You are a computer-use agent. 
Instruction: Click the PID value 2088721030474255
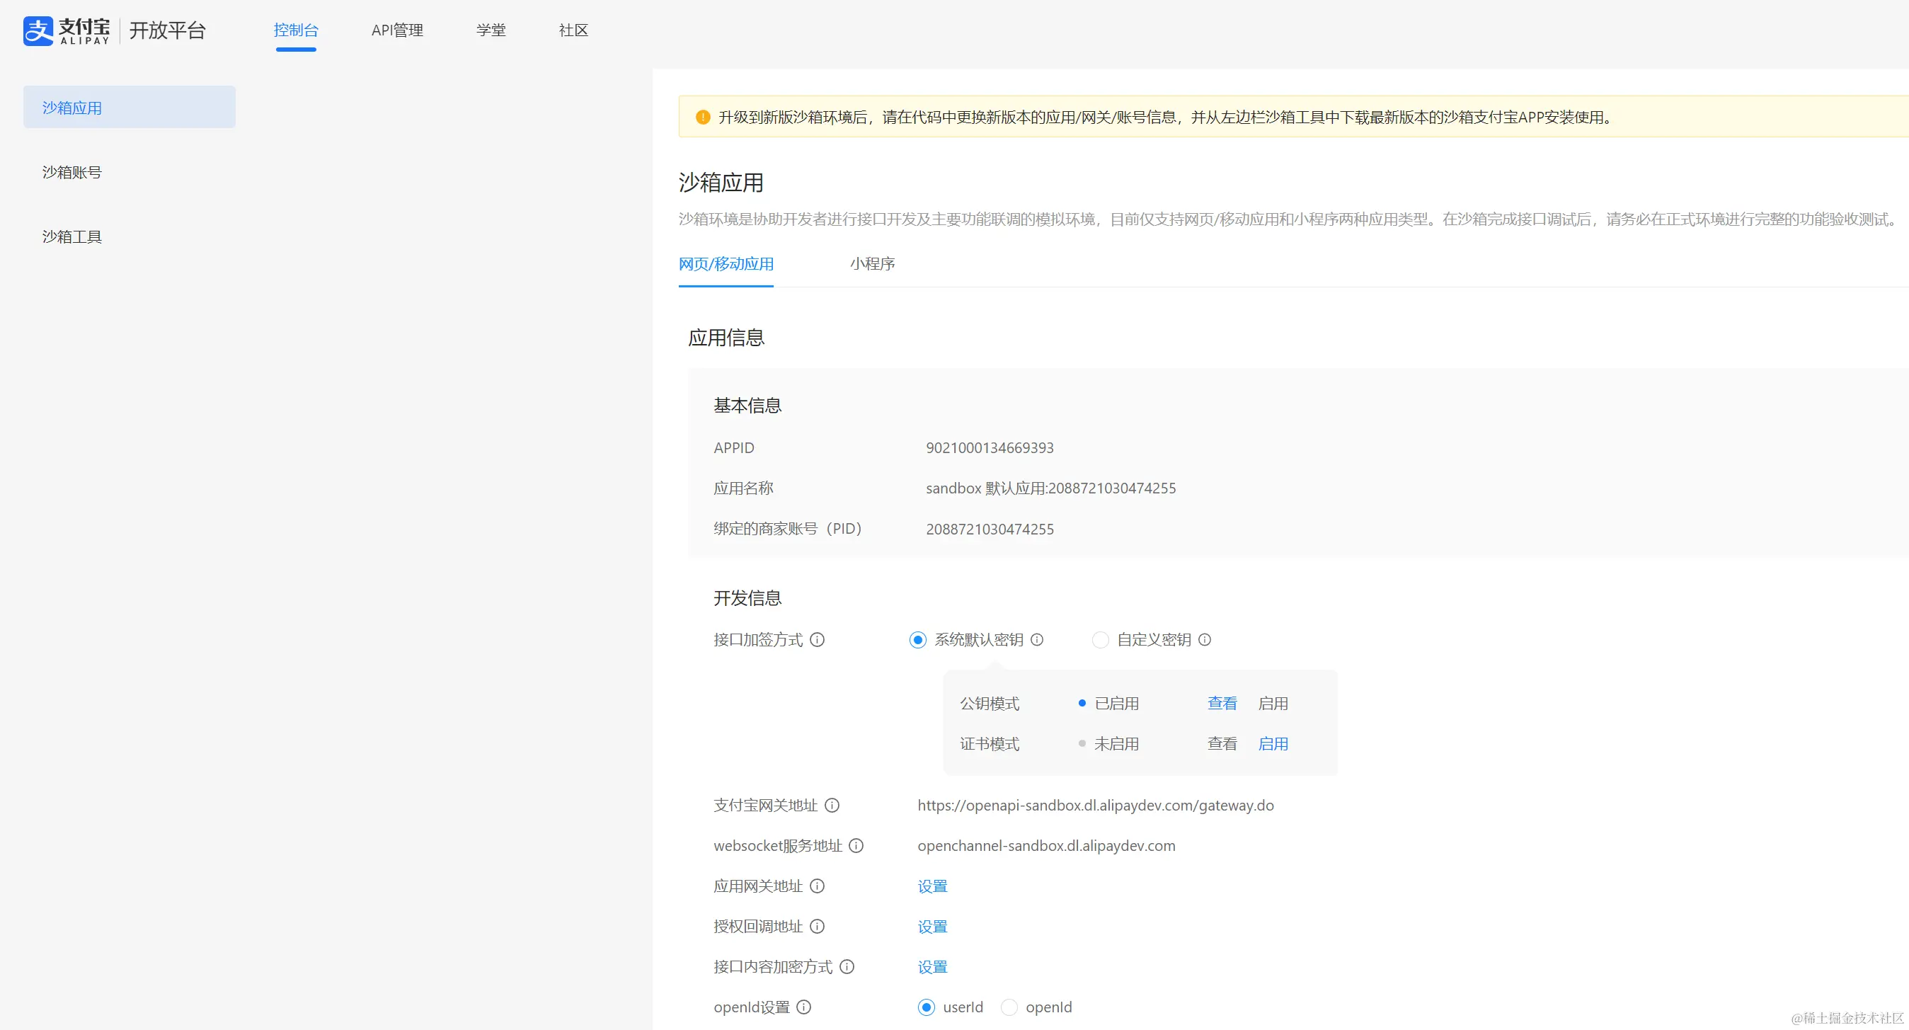click(x=990, y=529)
